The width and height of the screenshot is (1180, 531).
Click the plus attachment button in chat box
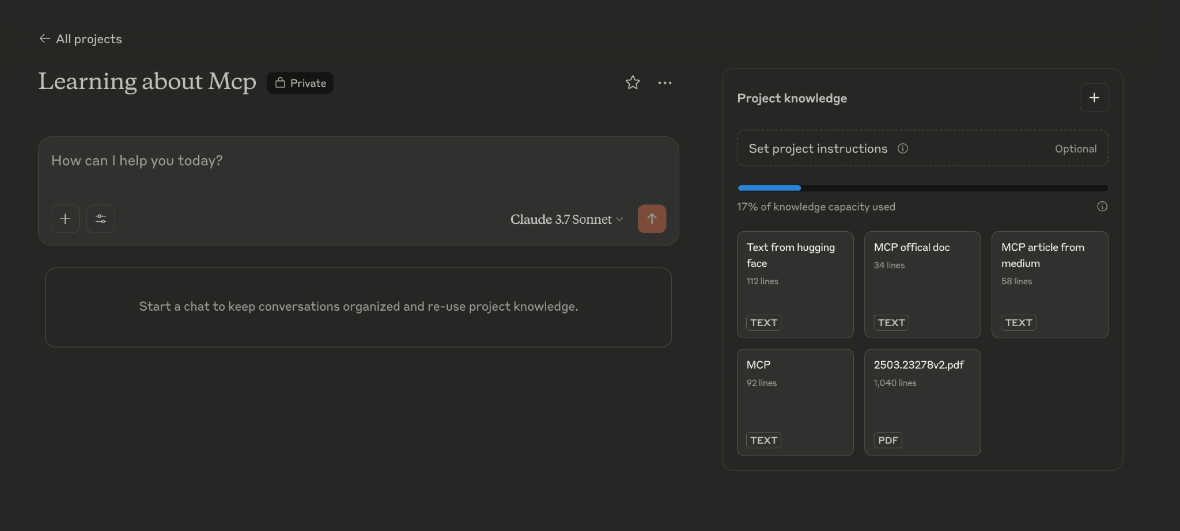click(x=65, y=219)
